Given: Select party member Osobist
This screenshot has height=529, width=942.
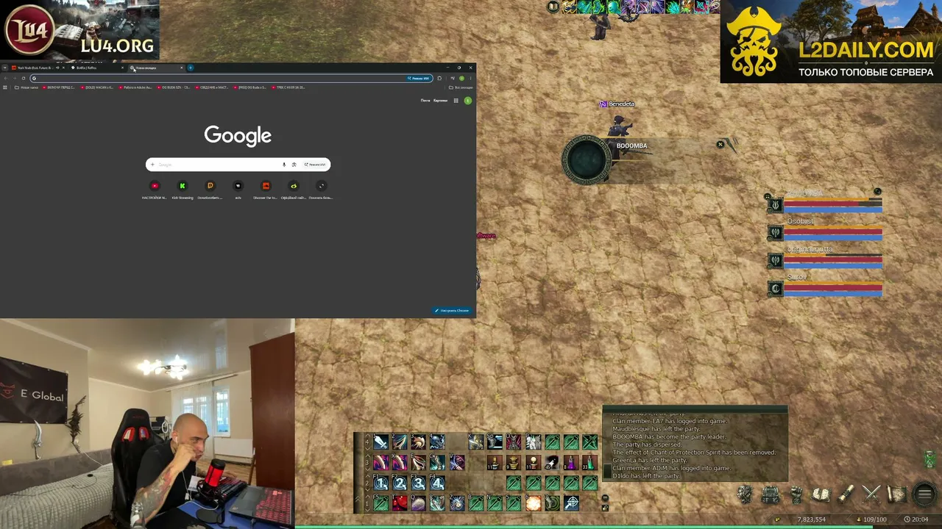Looking at the screenshot, I should tap(824, 229).
